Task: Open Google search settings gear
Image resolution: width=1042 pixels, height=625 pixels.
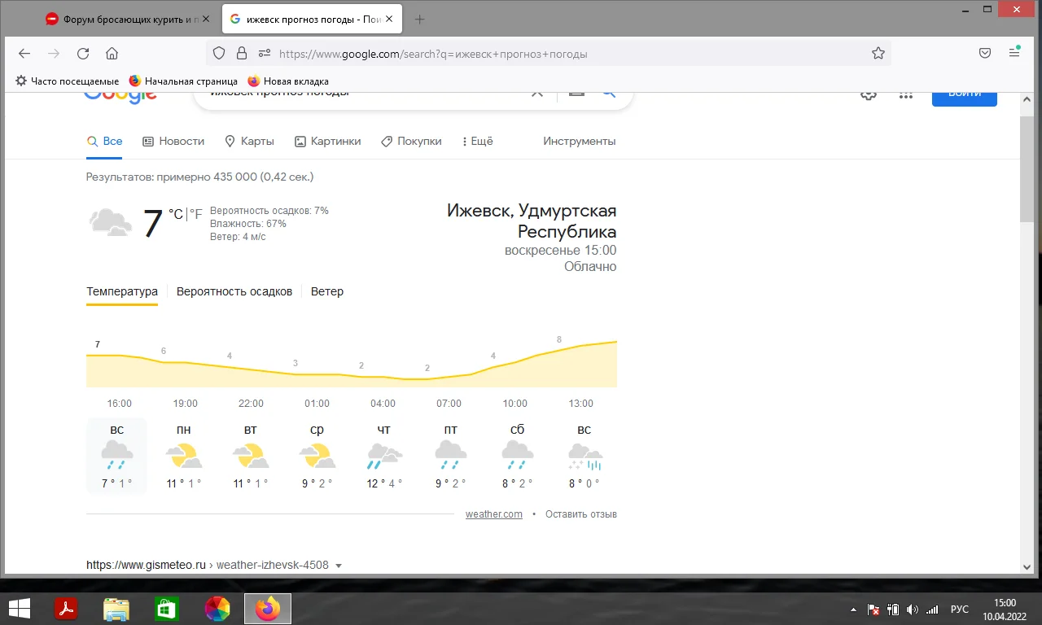Action: (x=869, y=94)
